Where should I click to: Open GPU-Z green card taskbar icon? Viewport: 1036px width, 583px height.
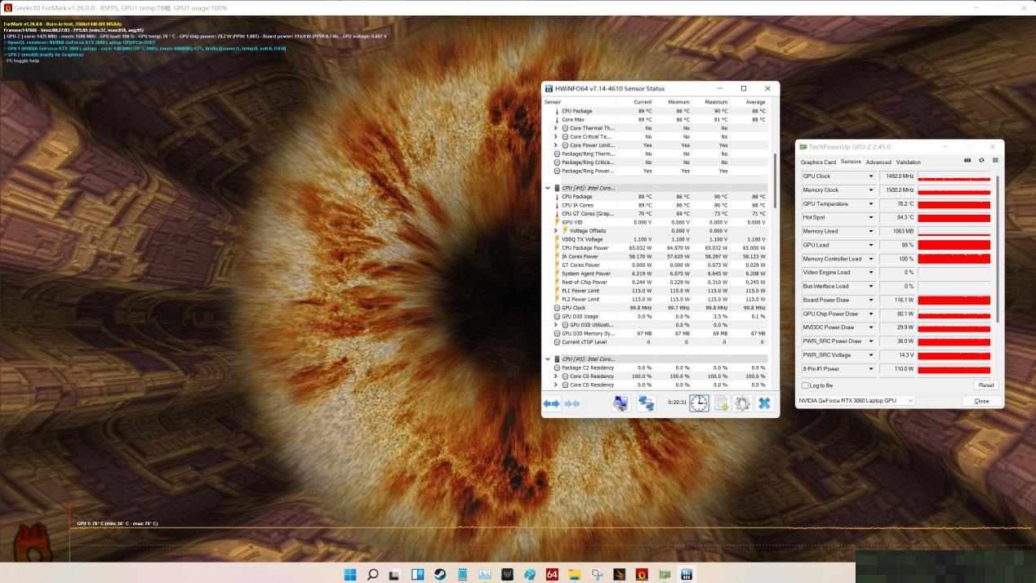(665, 574)
